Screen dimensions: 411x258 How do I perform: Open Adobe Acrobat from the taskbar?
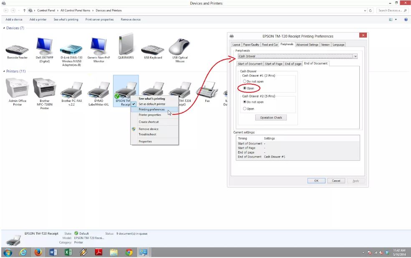pos(98,252)
